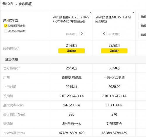This screenshot has height=137, width=146.
Task: Click the 共7款车型 count text
Action: click(x=11, y=20)
